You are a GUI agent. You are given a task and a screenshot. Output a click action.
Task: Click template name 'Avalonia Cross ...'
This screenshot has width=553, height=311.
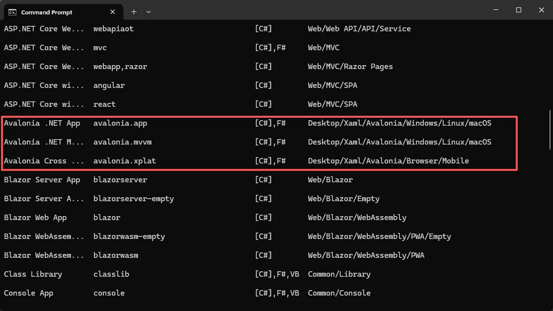coord(44,161)
